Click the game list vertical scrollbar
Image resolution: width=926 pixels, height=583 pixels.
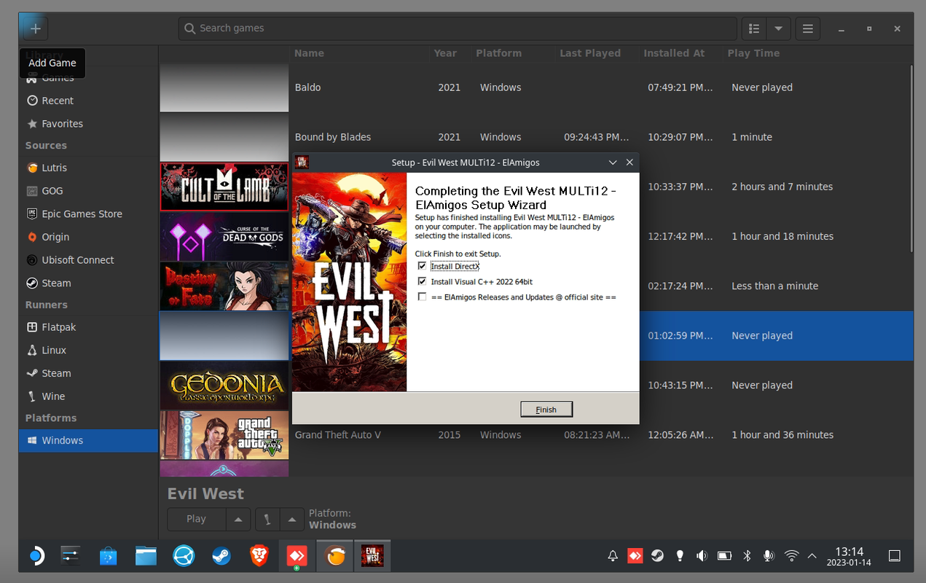(x=910, y=157)
